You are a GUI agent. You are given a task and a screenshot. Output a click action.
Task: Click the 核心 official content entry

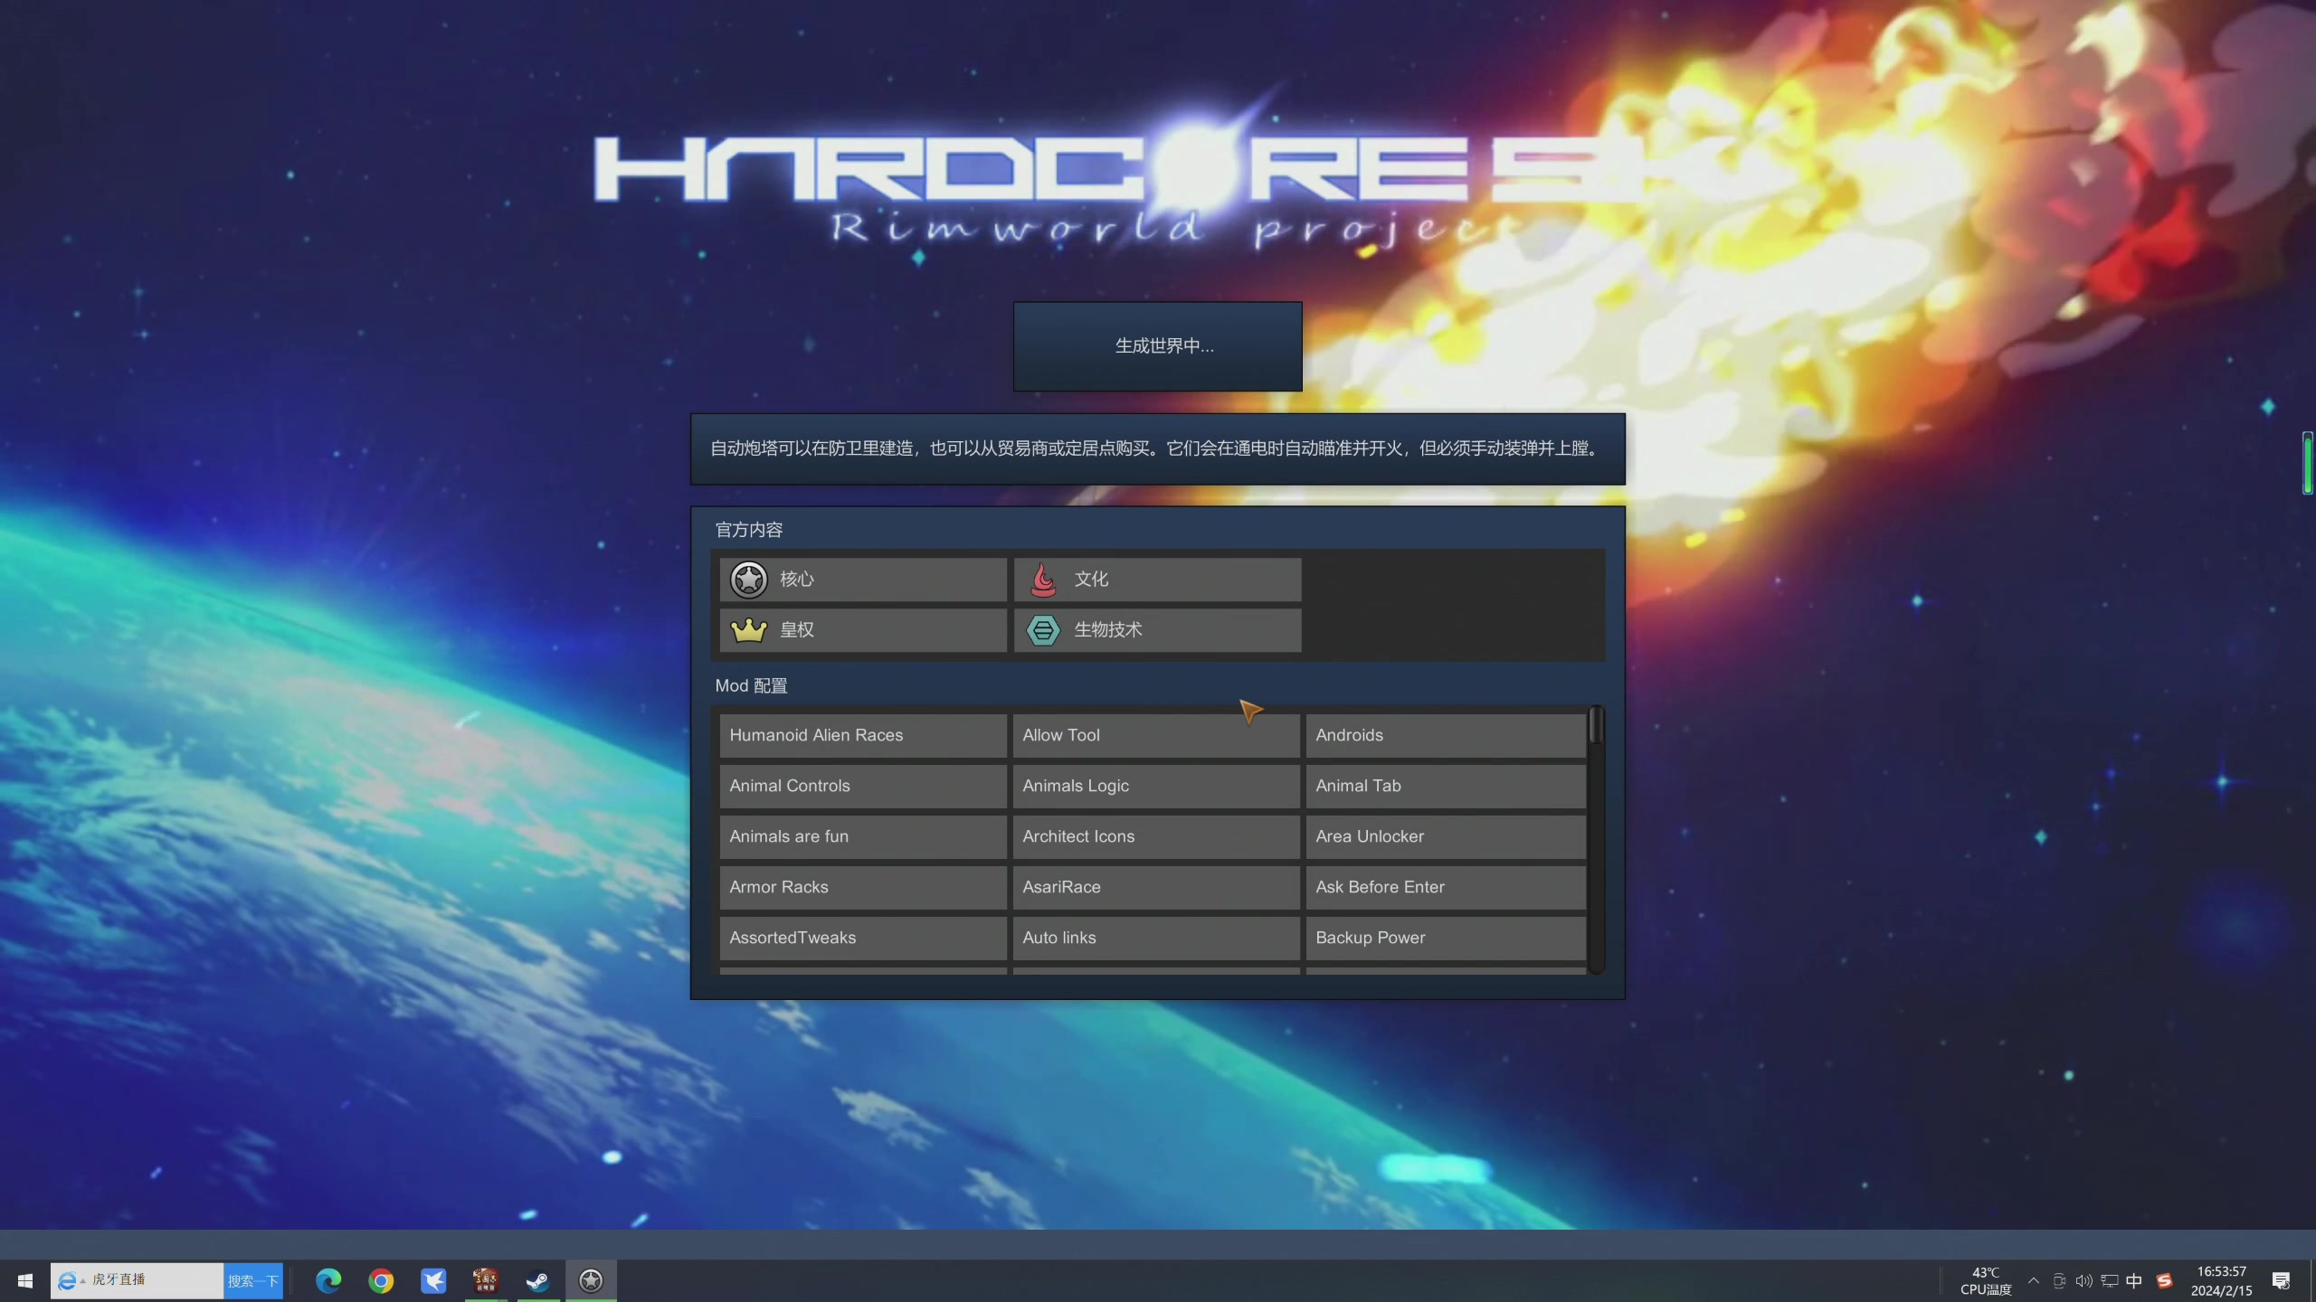pyautogui.click(x=863, y=580)
